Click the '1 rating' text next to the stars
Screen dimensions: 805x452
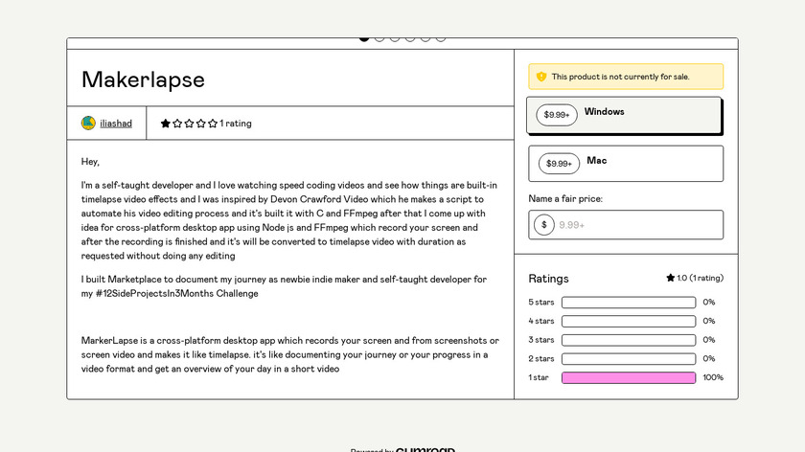pyautogui.click(x=236, y=124)
